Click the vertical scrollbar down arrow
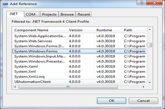Screen dimensions: 165x109 coord(150,82)
